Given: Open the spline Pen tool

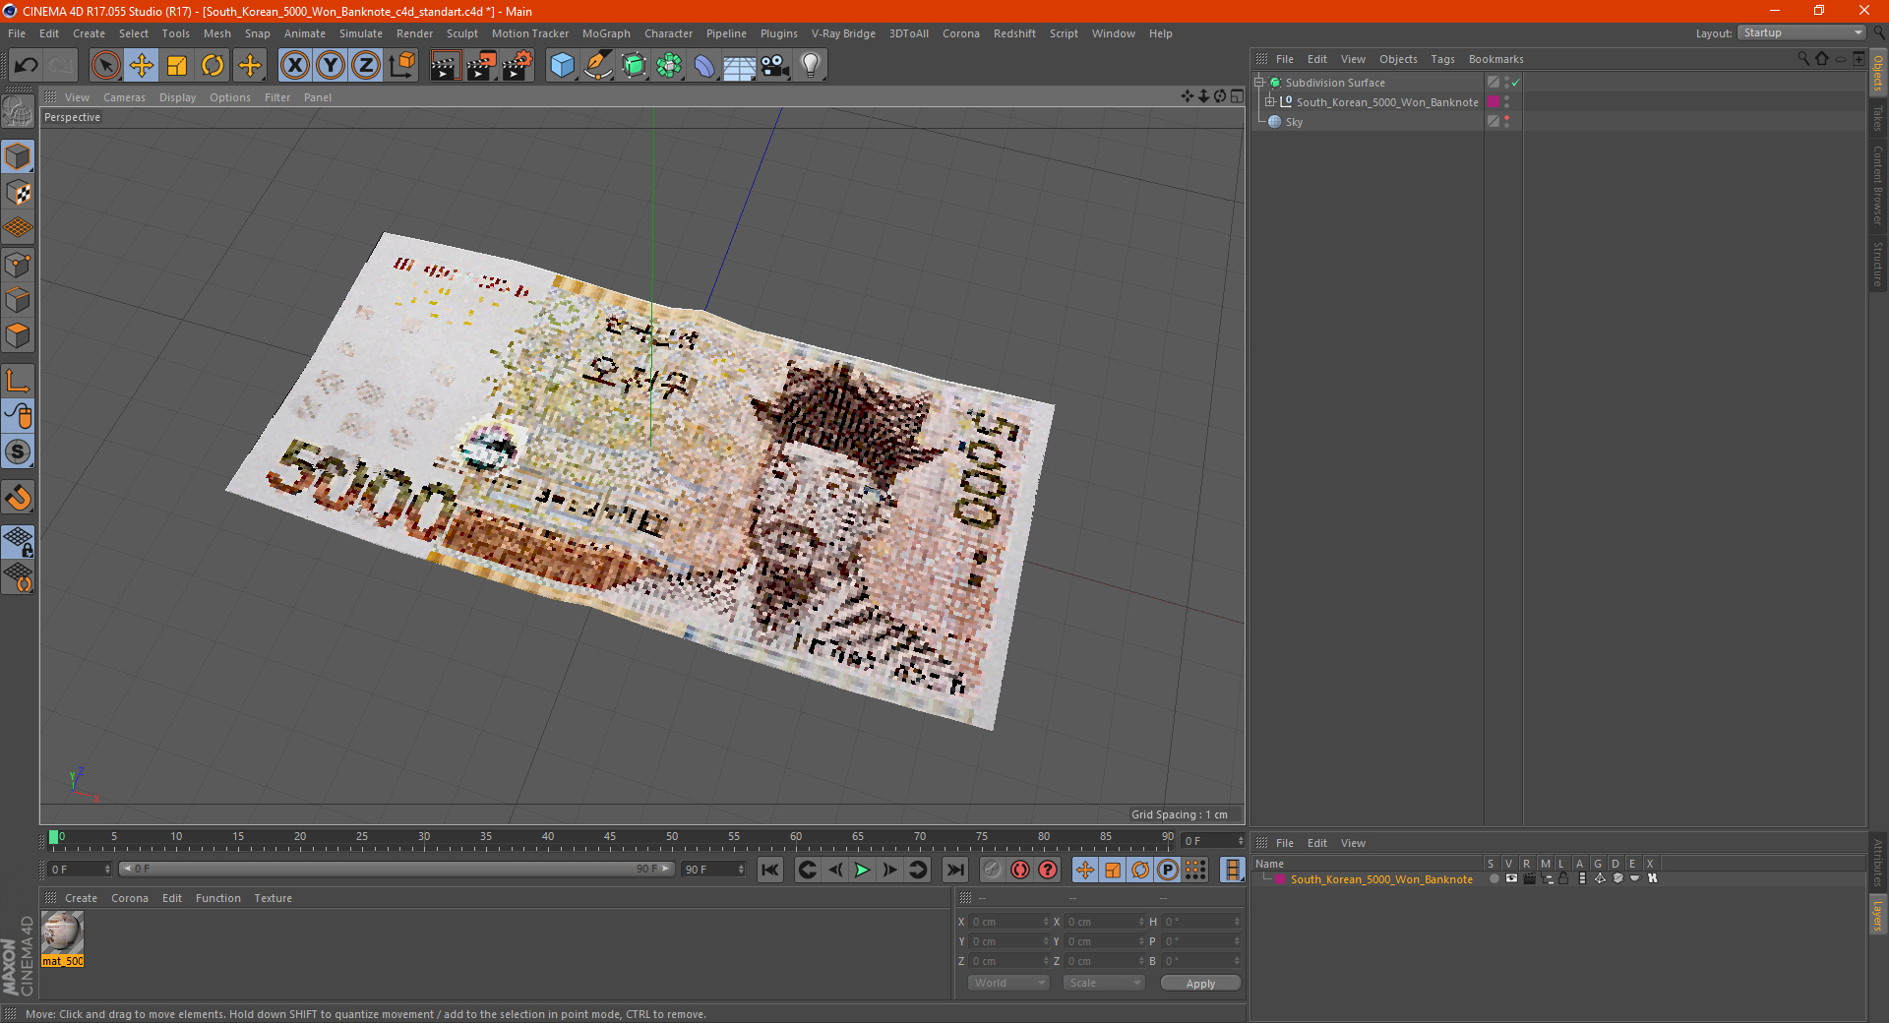Looking at the screenshot, I should [x=598, y=66].
